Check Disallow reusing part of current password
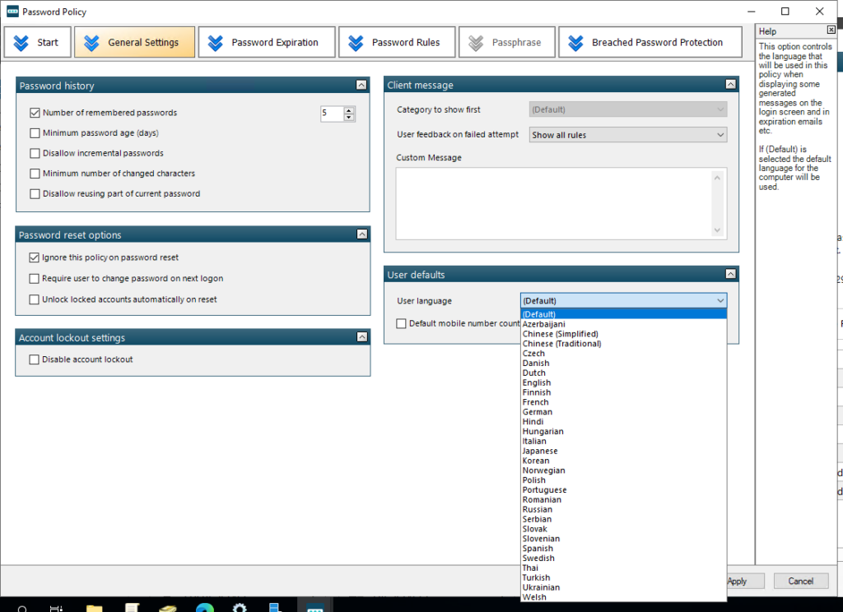The height and width of the screenshot is (612, 843). [35, 194]
